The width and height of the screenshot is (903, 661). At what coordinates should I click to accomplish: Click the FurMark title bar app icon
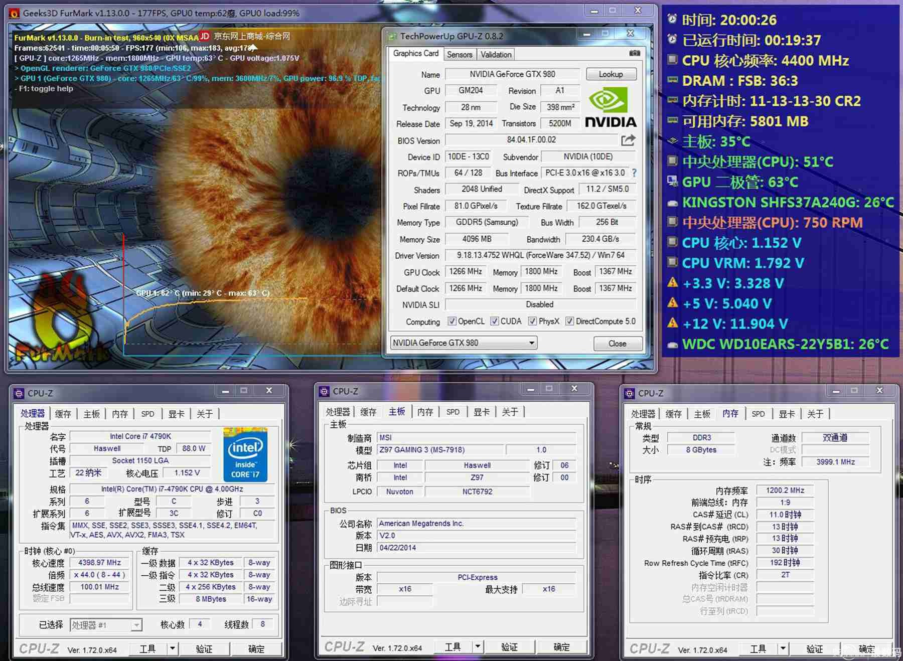point(15,13)
